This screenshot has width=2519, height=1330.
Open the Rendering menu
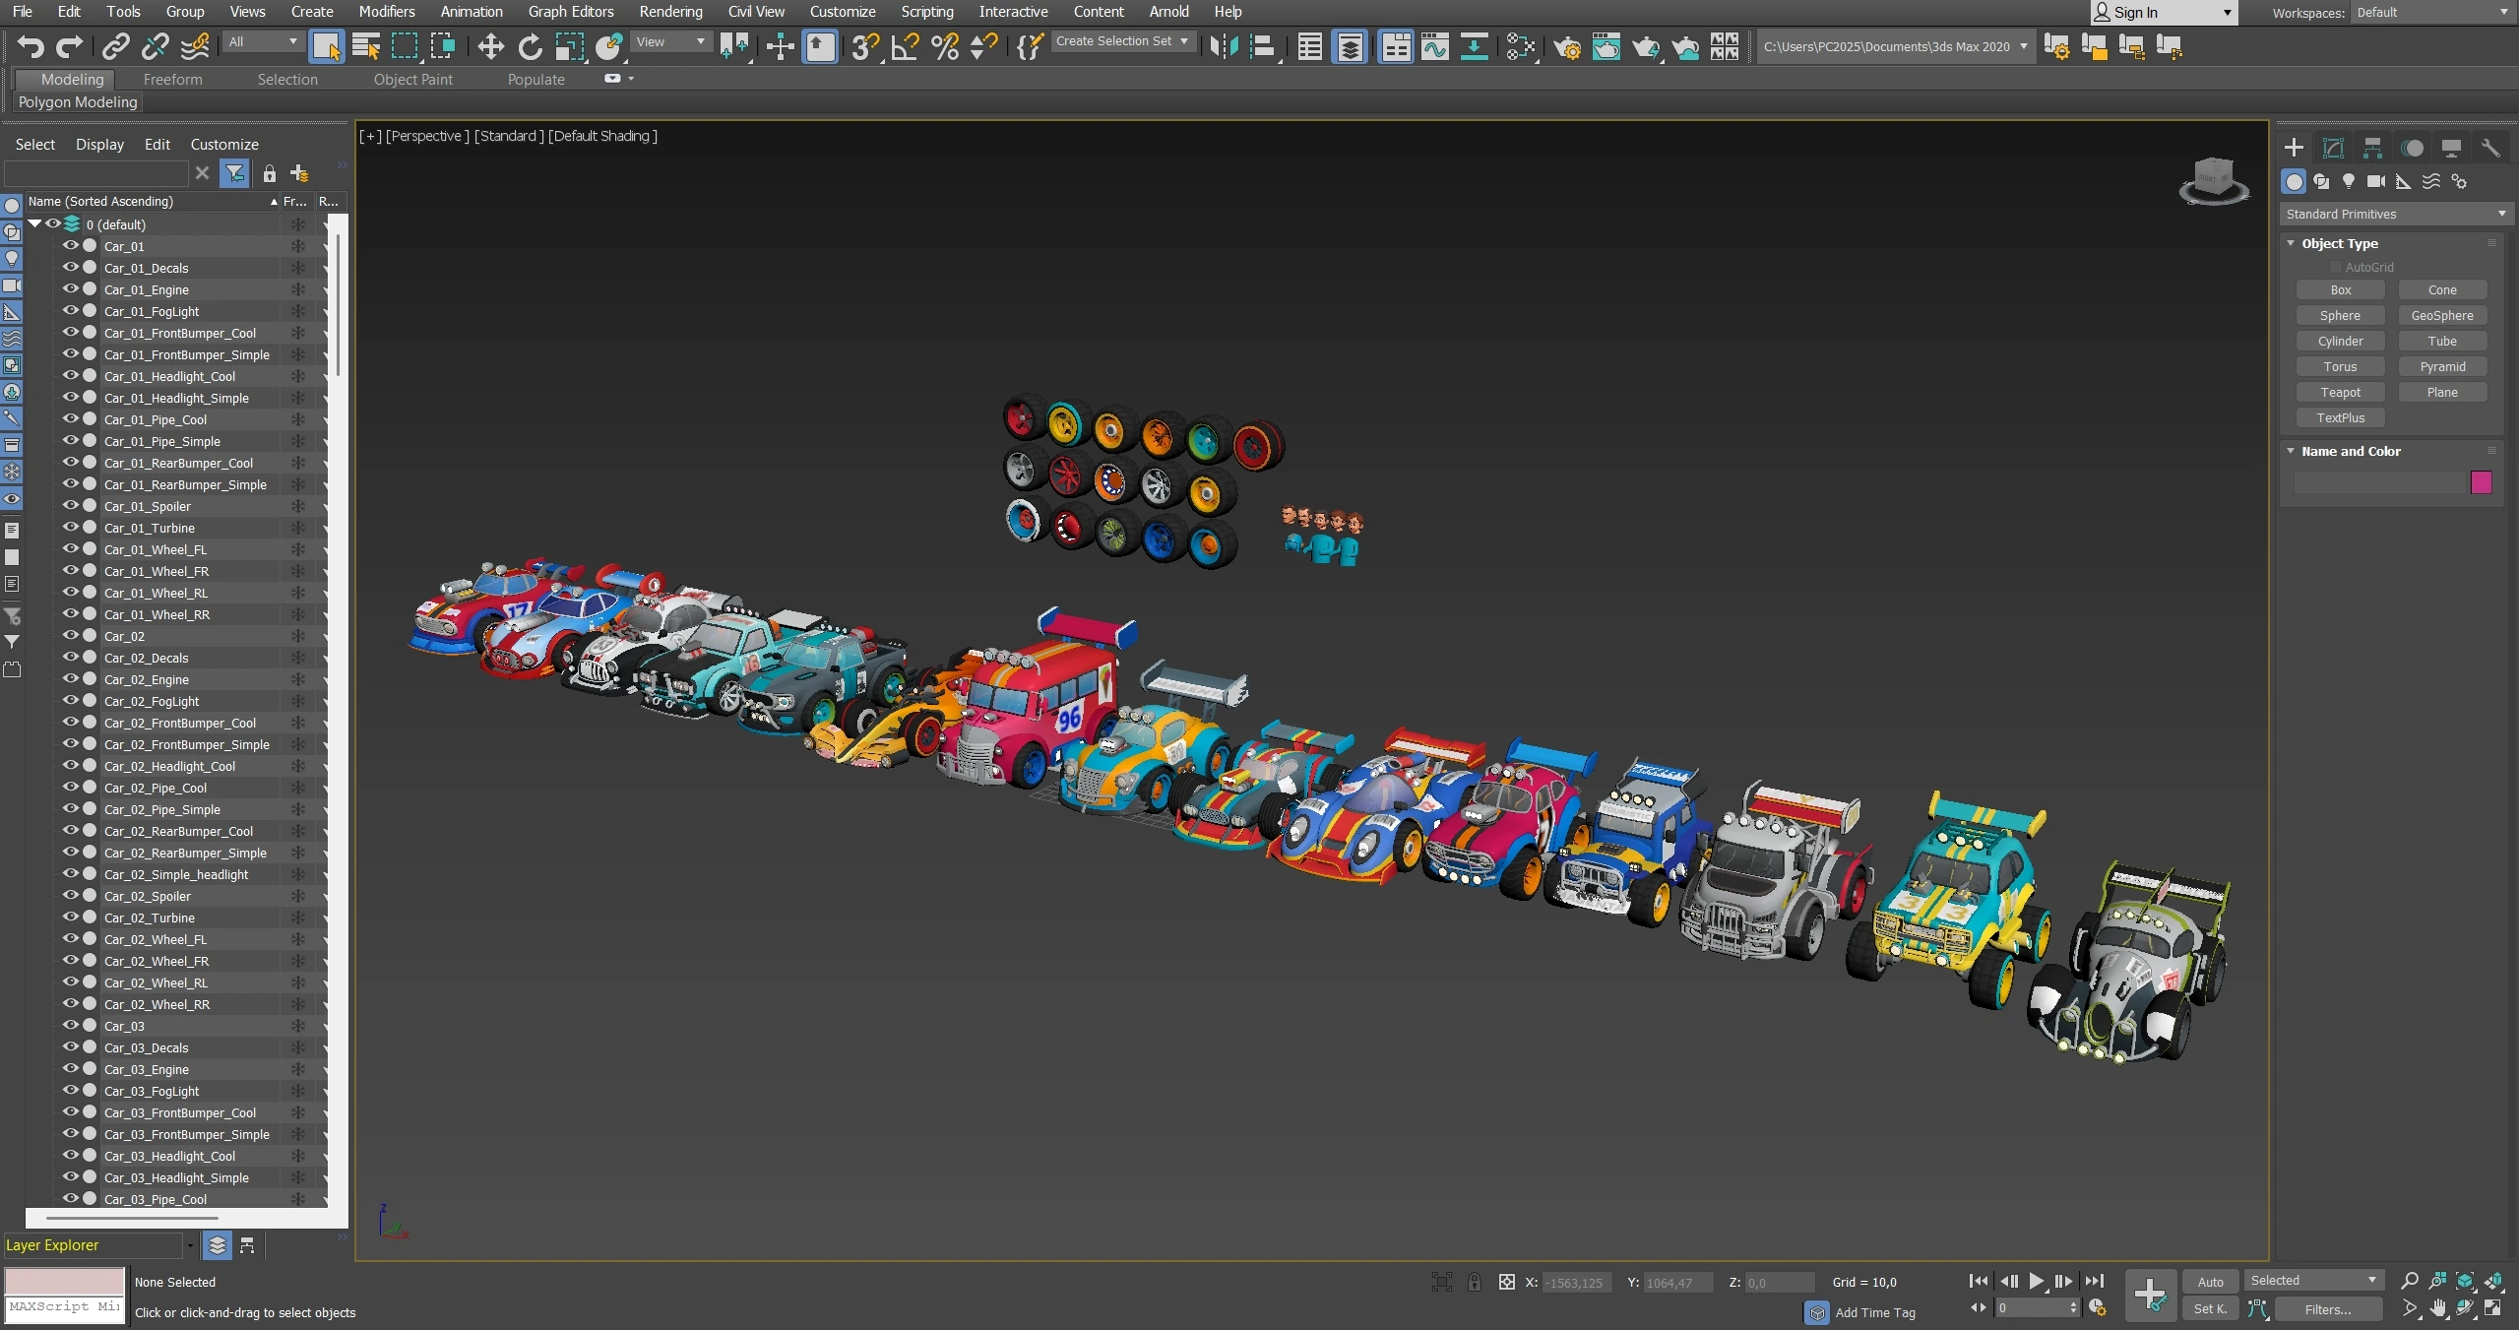point(670,12)
